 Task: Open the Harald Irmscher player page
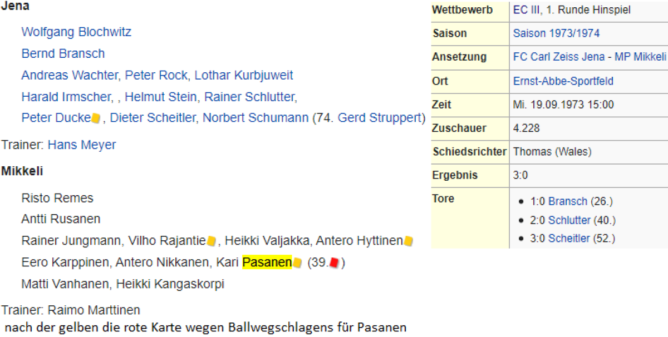pyautogui.click(x=66, y=97)
